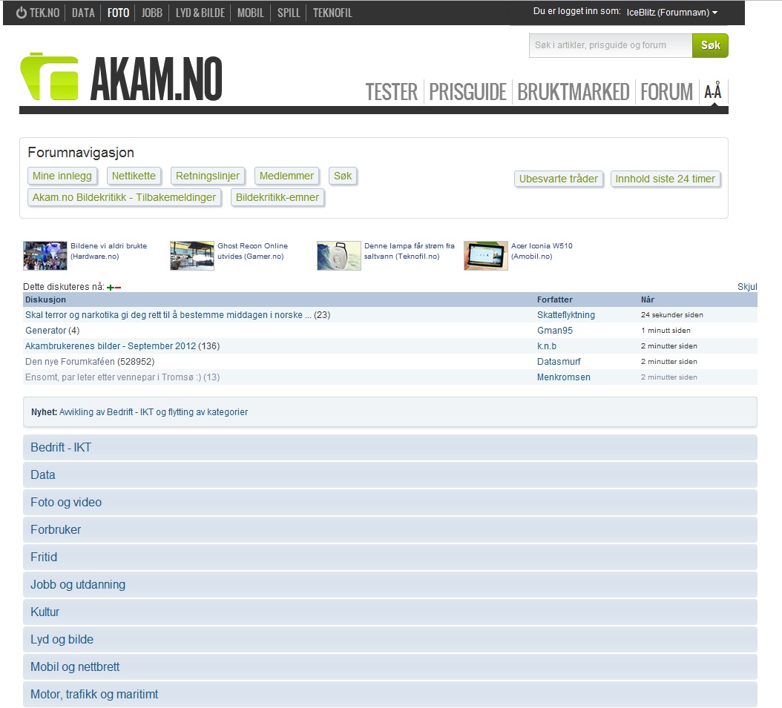
Task: View author Menkromsen profile
Action: pyautogui.click(x=564, y=377)
